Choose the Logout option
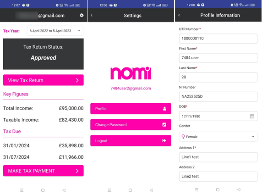262x195 pixels. click(x=131, y=140)
